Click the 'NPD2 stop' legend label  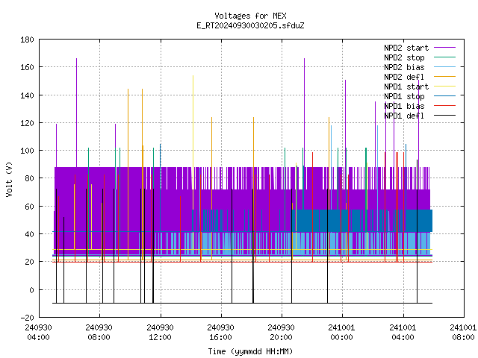click(404, 57)
